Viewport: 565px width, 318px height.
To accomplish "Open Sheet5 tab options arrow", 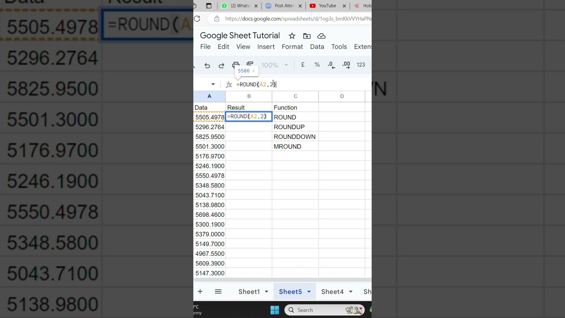I will 309,291.
